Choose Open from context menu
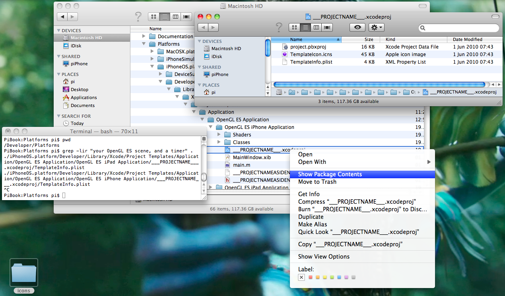This screenshot has width=505, height=296. (362, 154)
